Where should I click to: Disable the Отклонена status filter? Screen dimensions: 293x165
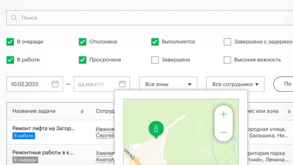coord(83,42)
